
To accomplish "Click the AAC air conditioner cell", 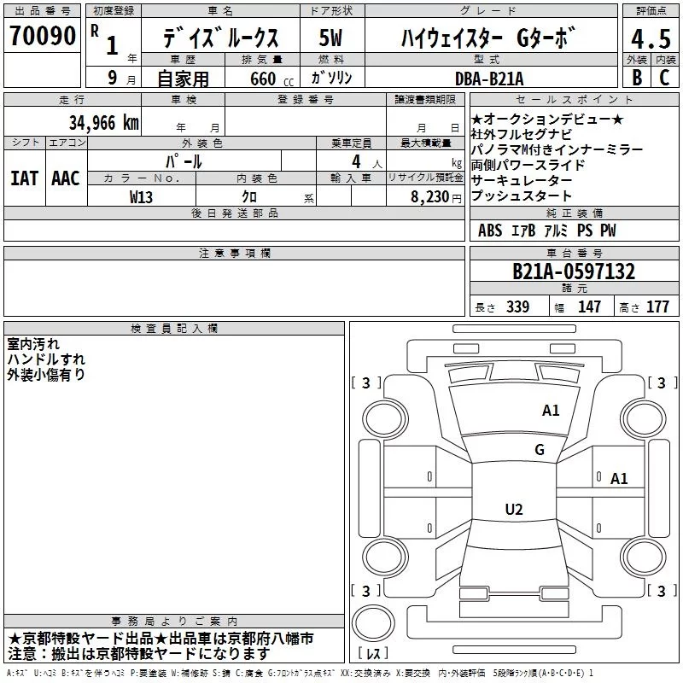I will pyautogui.click(x=67, y=178).
